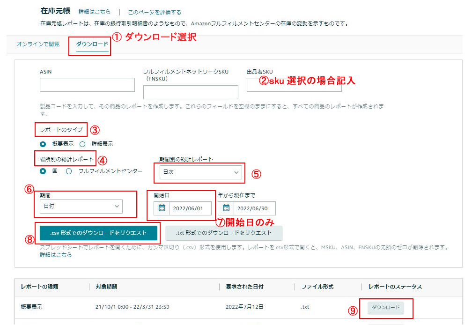Image resolution: width=472 pixels, height=325 pixels.
Task: Open the ダウンロード tab
Action: point(92,44)
